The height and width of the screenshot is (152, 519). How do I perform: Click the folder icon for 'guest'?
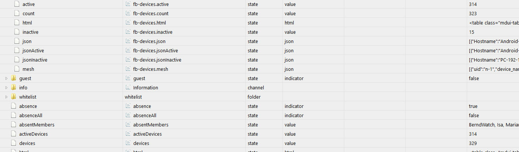[x=14, y=78]
